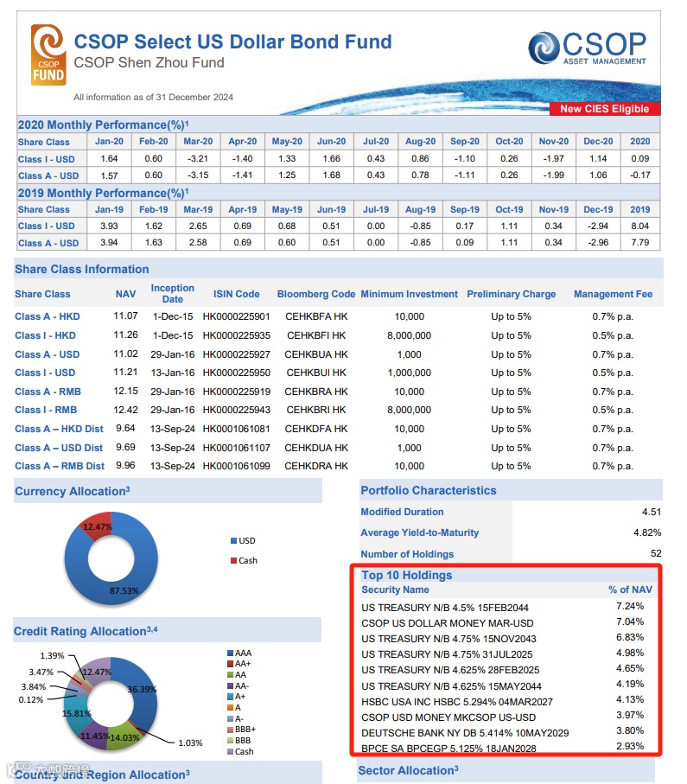This screenshot has height=784, width=687.
Task: Click the Inception Date column header
Action: [173, 294]
